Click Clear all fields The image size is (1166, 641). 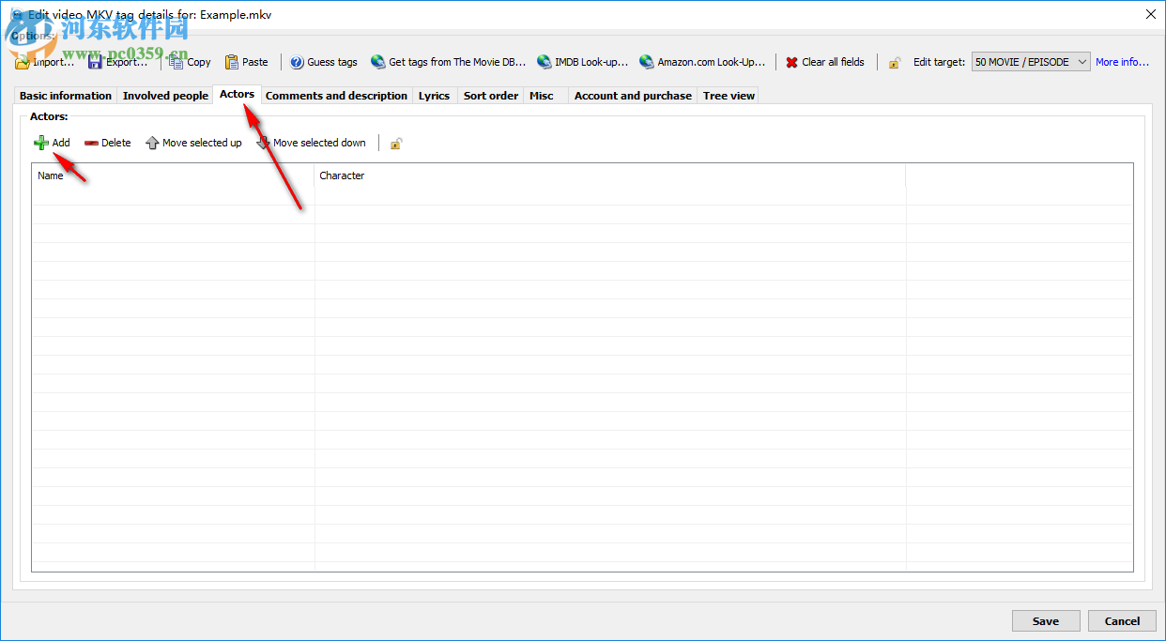click(825, 62)
